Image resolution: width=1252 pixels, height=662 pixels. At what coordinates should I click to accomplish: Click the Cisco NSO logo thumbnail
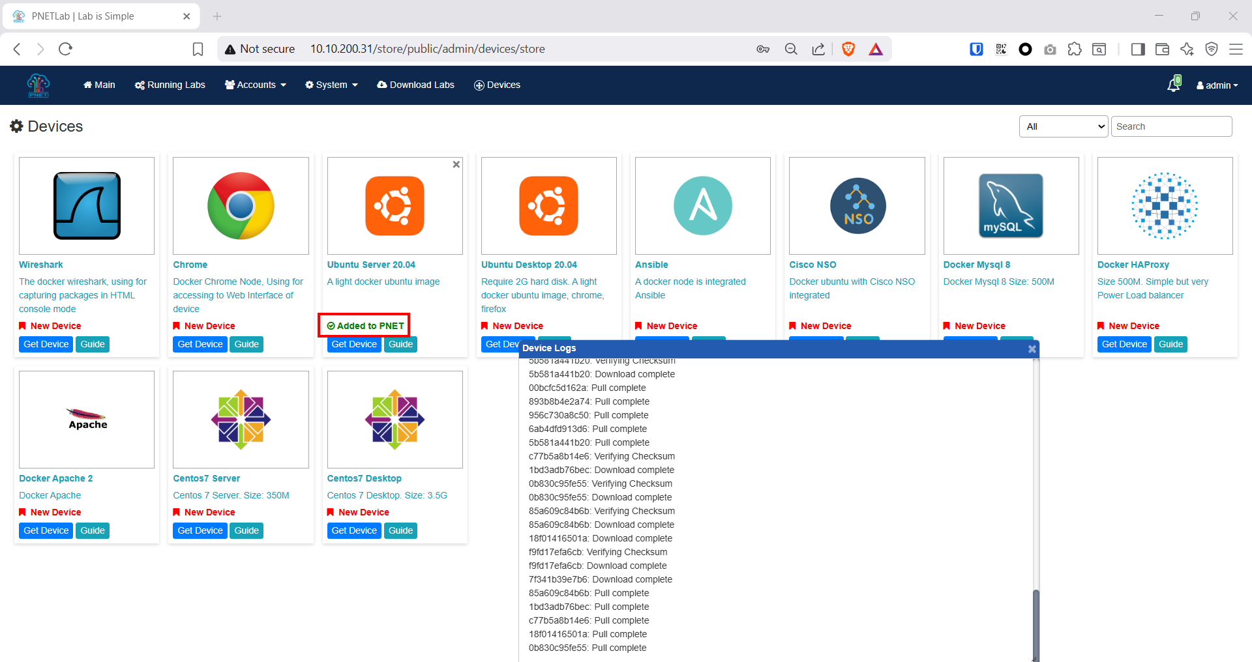coord(857,206)
